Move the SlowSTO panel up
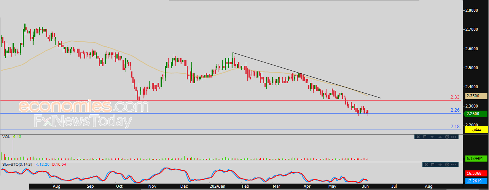This screenshot has height=190, width=489. 440,165
